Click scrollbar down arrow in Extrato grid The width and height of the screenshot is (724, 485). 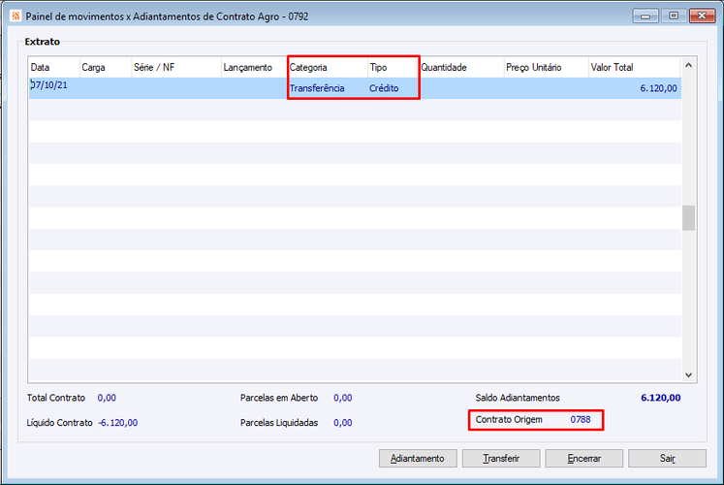(688, 374)
